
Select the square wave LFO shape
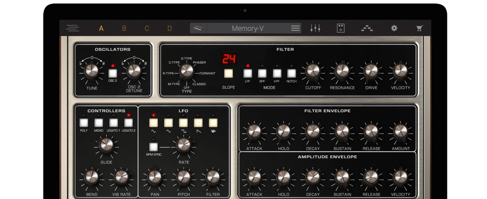point(184,123)
